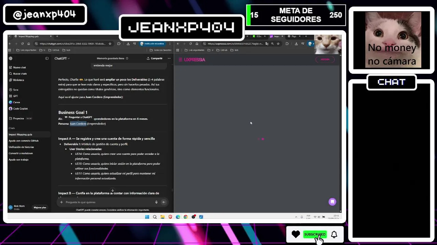The height and width of the screenshot is (245, 437).
Task: Open Todos los favoritos folder
Action: 160,50
